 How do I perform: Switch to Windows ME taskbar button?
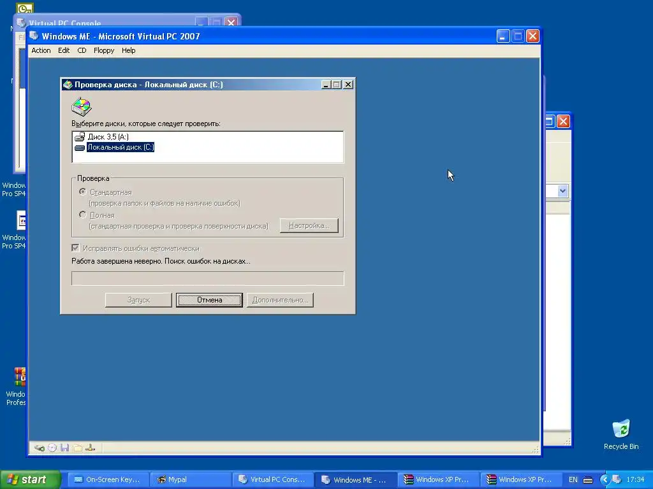pyautogui.click(x=355, y=479)
